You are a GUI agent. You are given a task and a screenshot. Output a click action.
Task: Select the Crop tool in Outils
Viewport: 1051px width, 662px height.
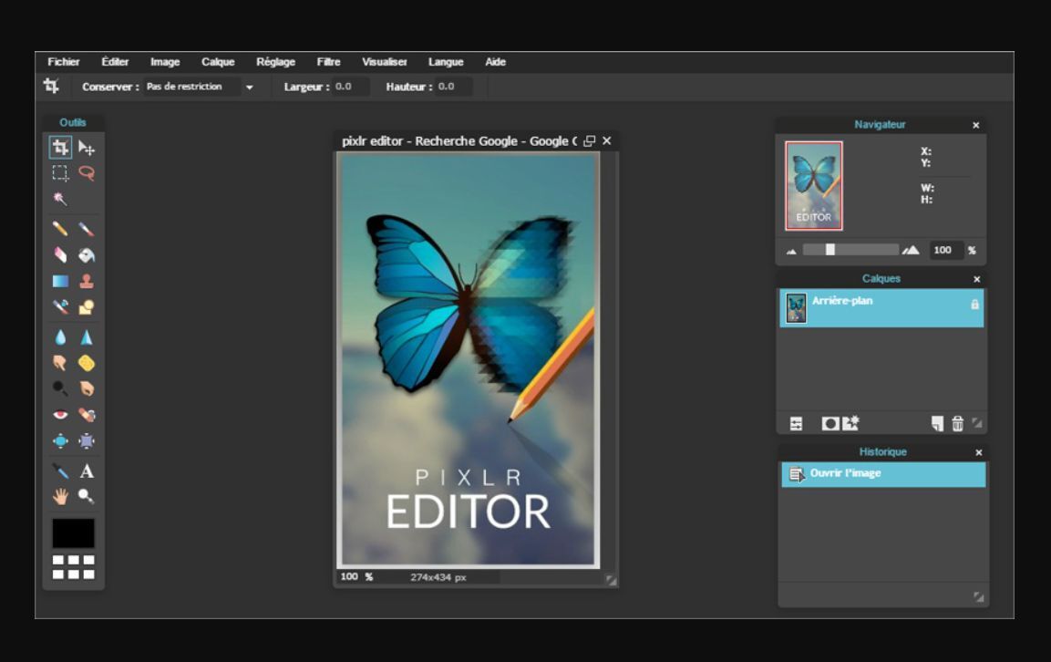coord(60,147)
